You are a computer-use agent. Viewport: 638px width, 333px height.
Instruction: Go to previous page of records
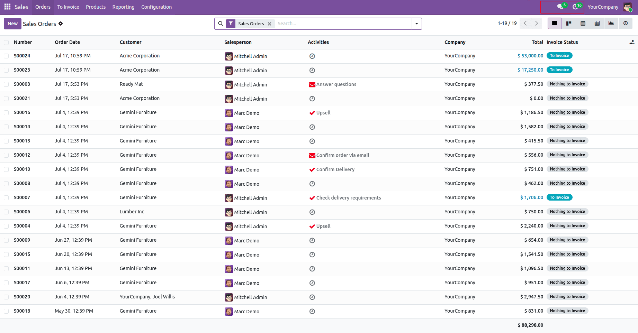(x=525, y=23)
